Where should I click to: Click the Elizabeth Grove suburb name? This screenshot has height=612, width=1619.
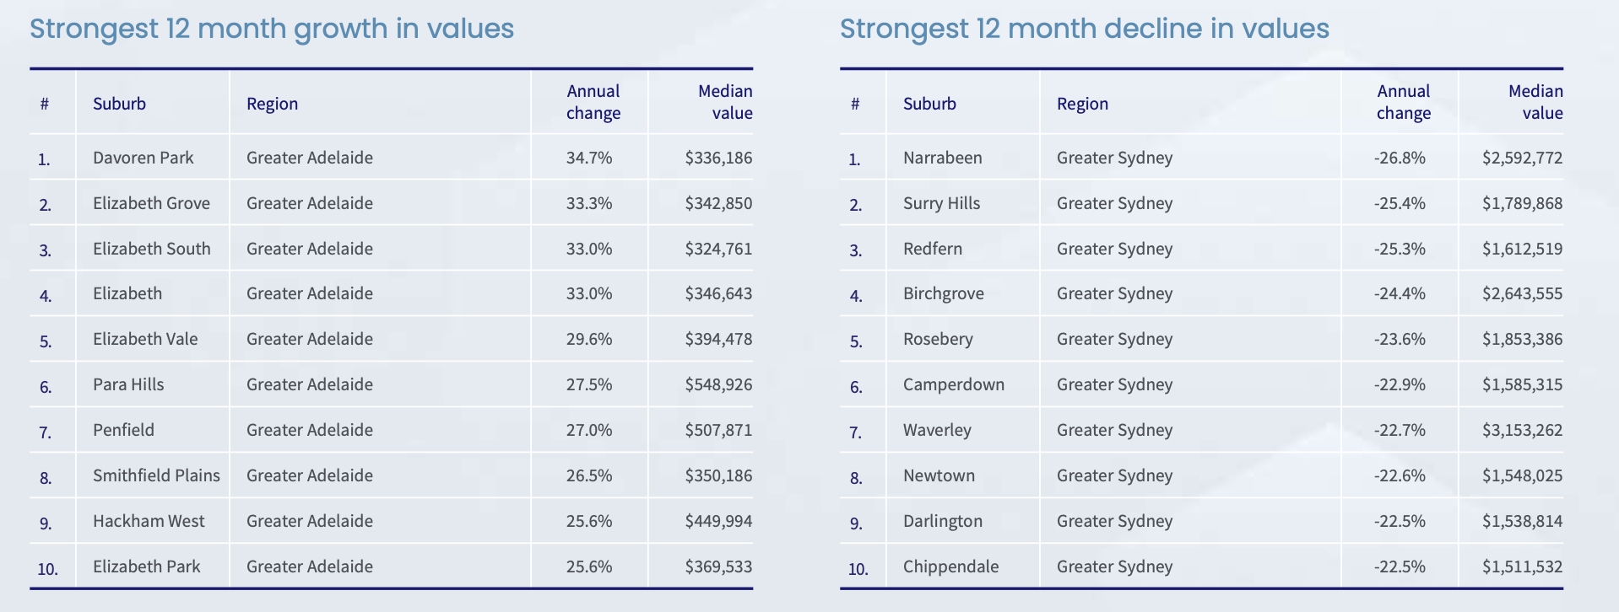click(151, 203)
